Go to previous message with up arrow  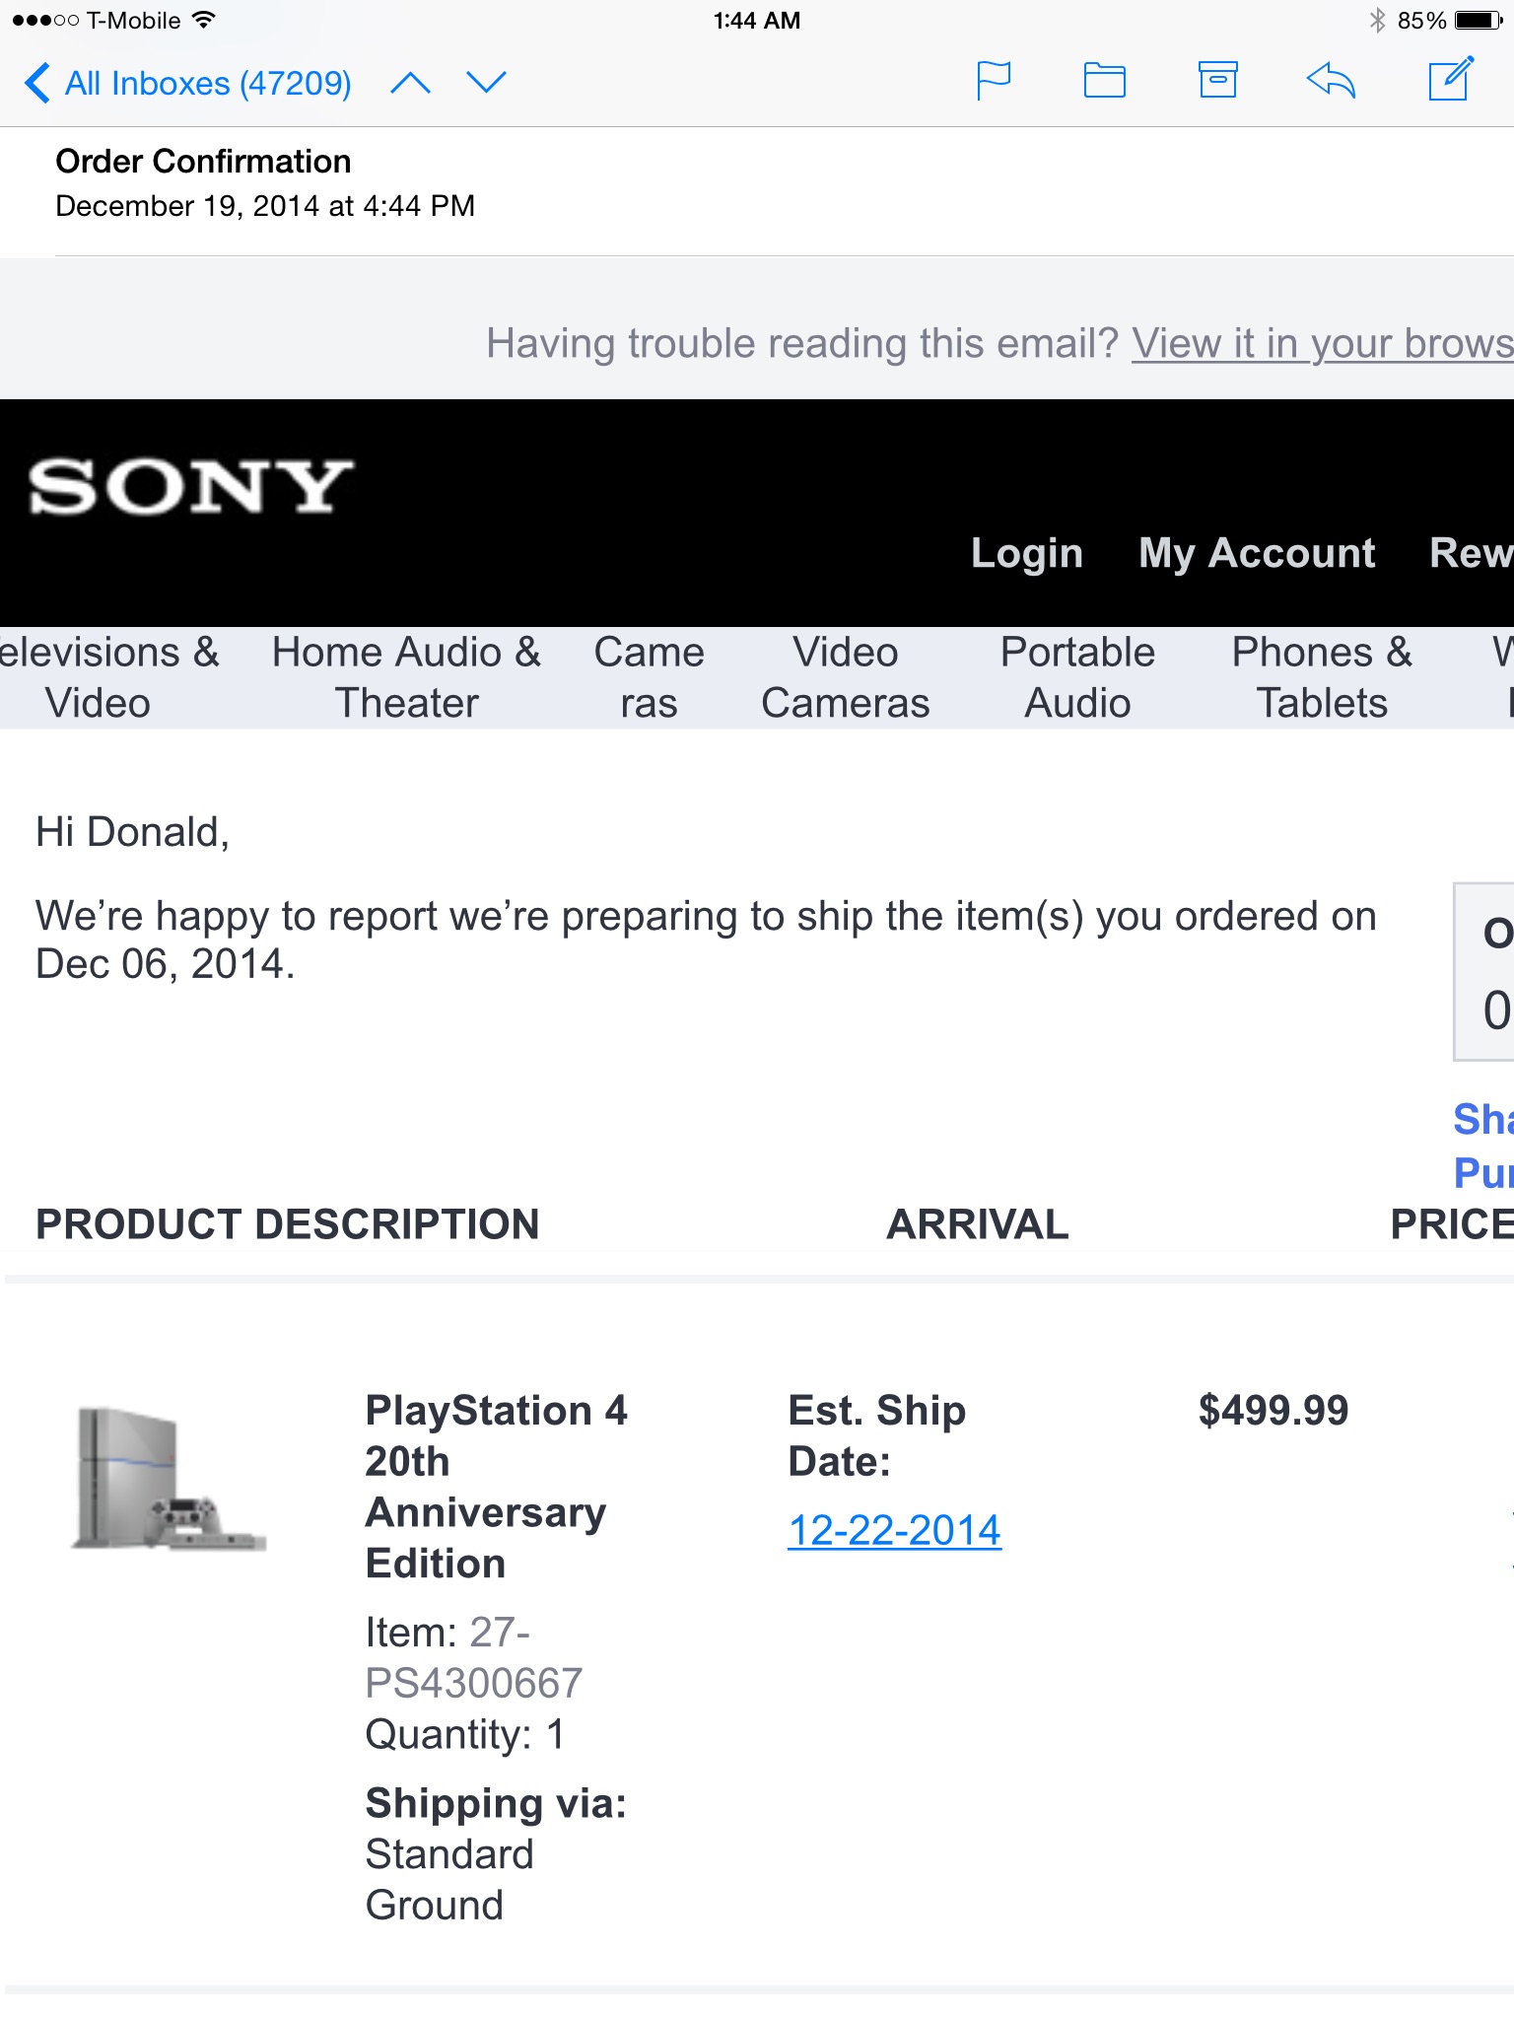tap(410, 83)
